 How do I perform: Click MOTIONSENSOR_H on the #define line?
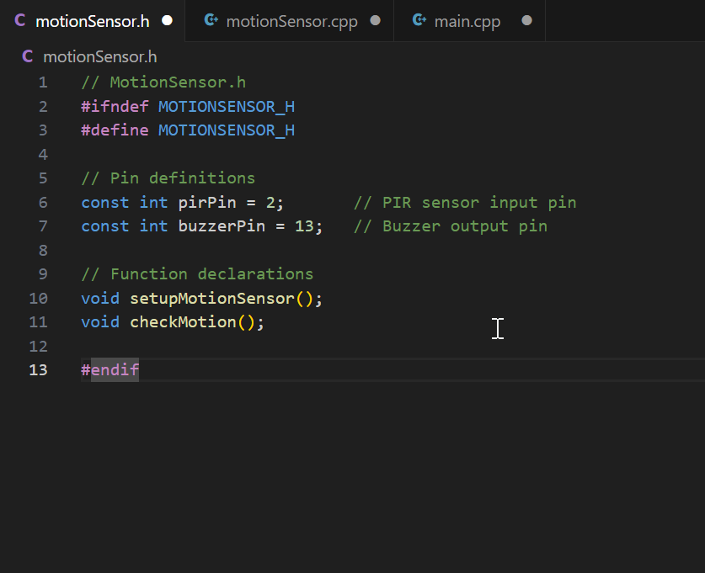(227, 130)
